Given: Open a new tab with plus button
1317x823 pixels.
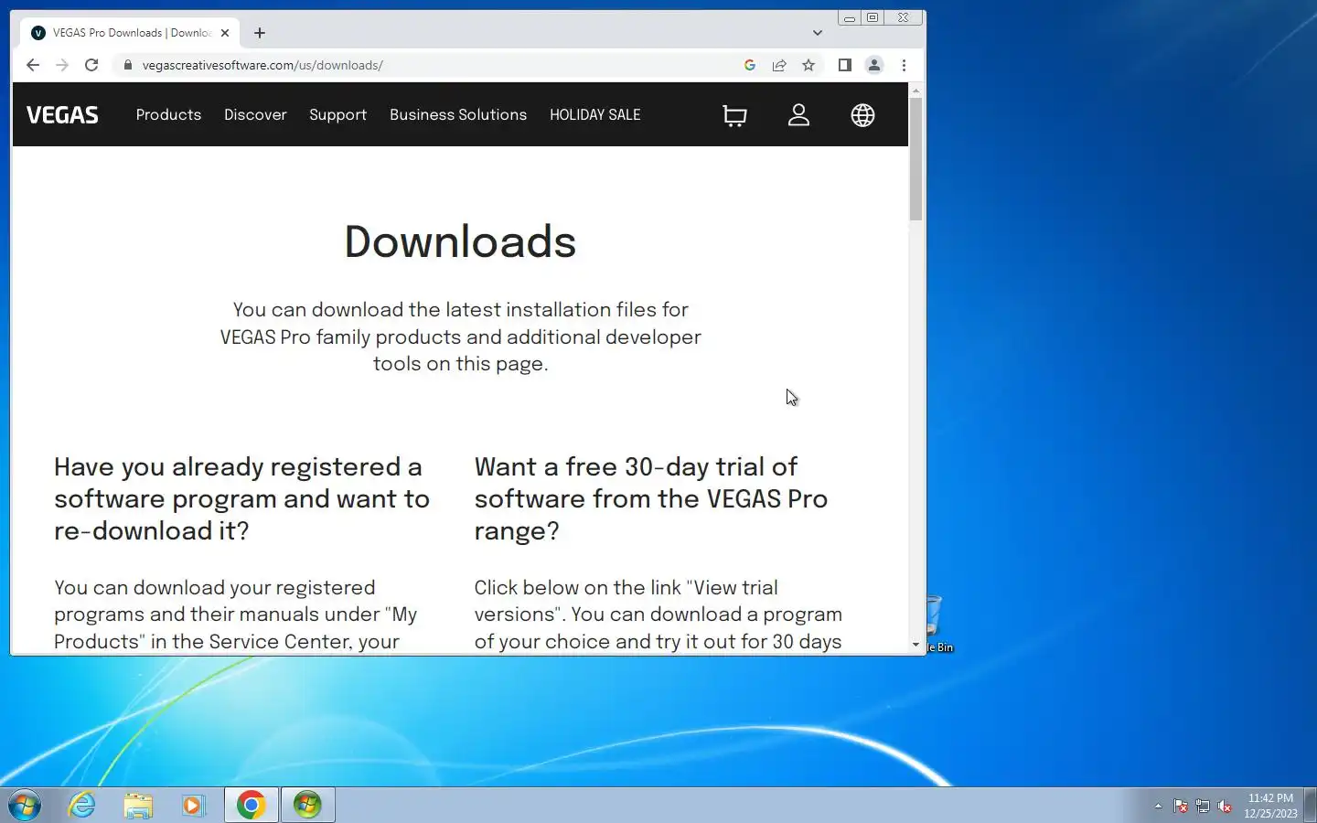Looking at the screenshot, I should (260, 33).
